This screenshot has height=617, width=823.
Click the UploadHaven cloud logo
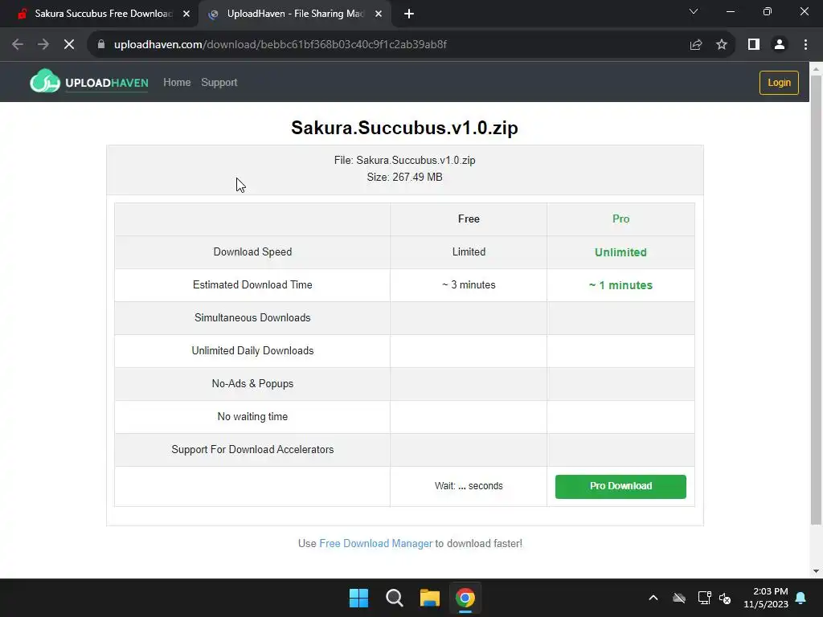45,81
